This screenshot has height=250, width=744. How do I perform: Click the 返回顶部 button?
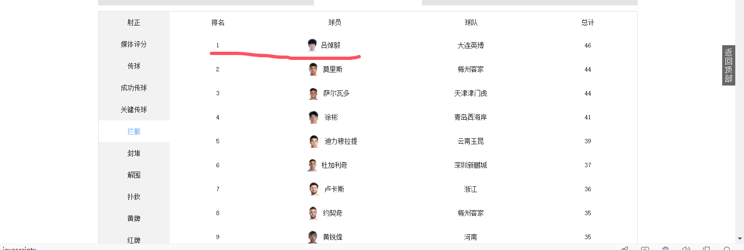[x=729, y=65]
